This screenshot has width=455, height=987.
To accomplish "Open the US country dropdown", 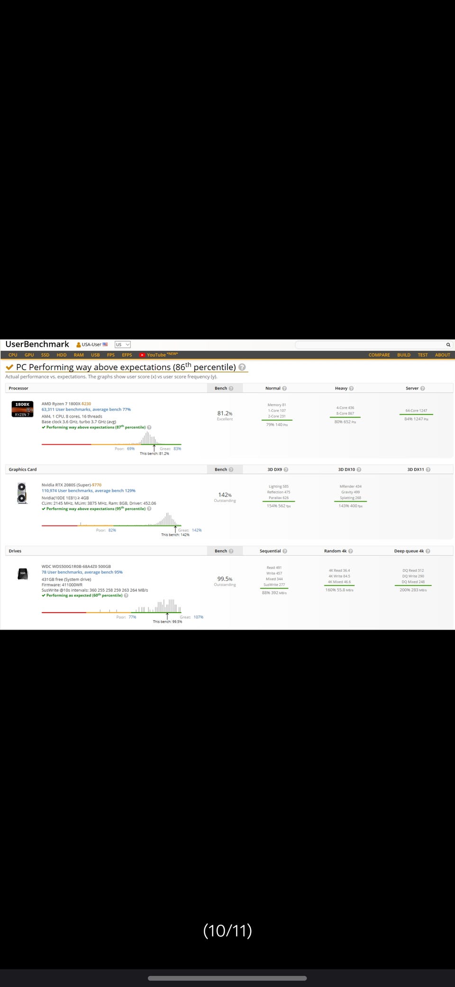I will point(122,345).
